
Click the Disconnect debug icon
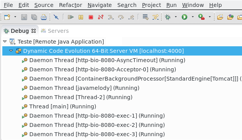pyautogui.click(x=101, y=17)
